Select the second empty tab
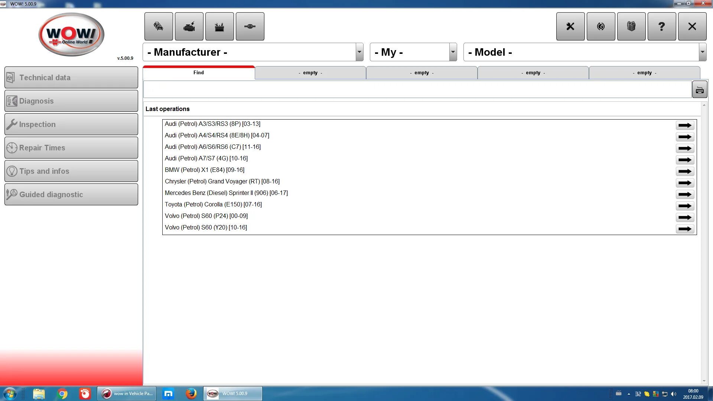 coord(422,73)
